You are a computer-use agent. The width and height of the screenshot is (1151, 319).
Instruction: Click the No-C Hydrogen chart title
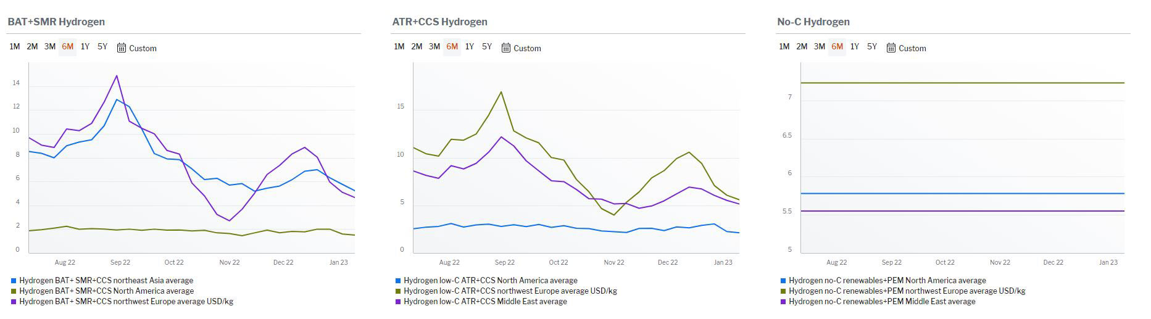pyautogui.click(x=813, y=22)
